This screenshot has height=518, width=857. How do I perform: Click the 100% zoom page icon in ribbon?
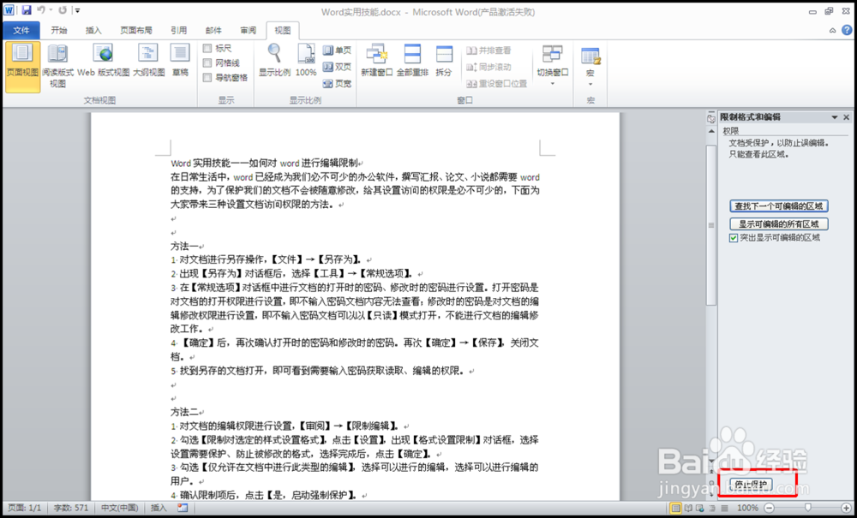306,61
